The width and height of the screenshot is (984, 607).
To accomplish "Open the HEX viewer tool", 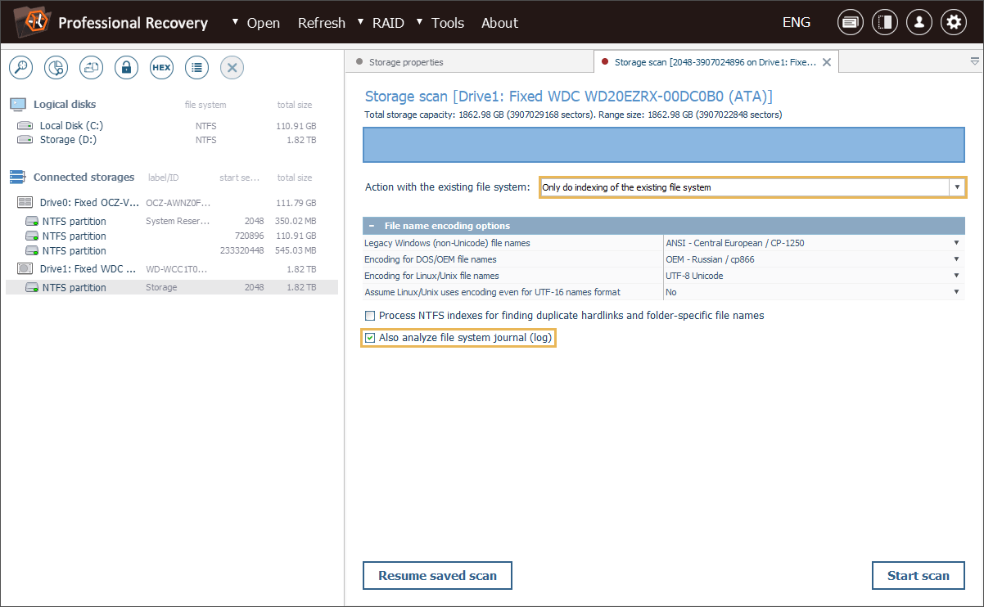I will (161, 68).
